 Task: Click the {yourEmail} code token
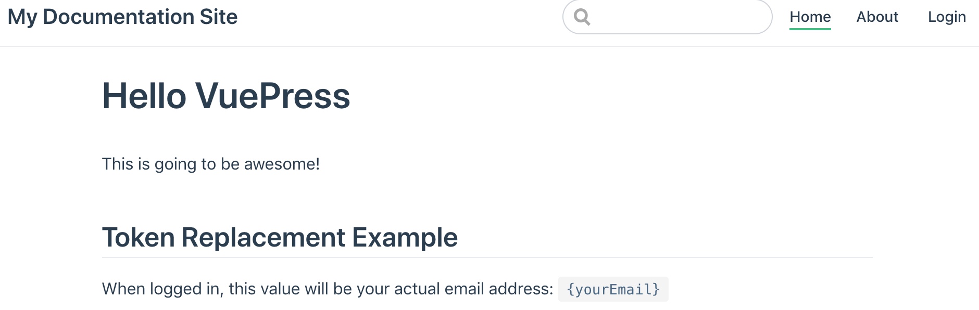pos(613,289)
